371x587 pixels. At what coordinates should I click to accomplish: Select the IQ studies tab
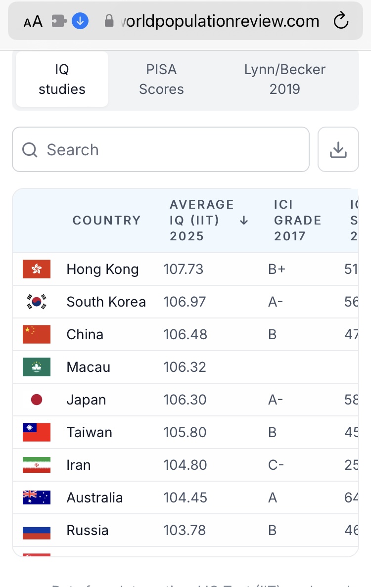tap(62, 79)
